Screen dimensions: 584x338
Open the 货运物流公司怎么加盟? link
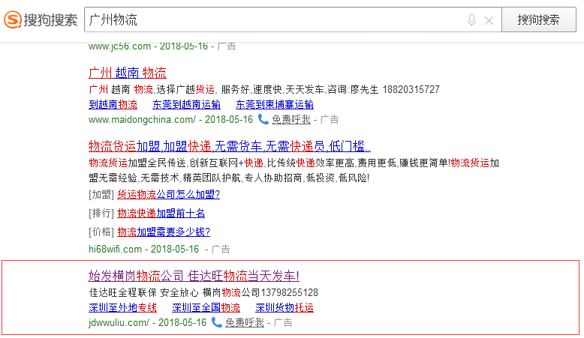pos(168,194)
